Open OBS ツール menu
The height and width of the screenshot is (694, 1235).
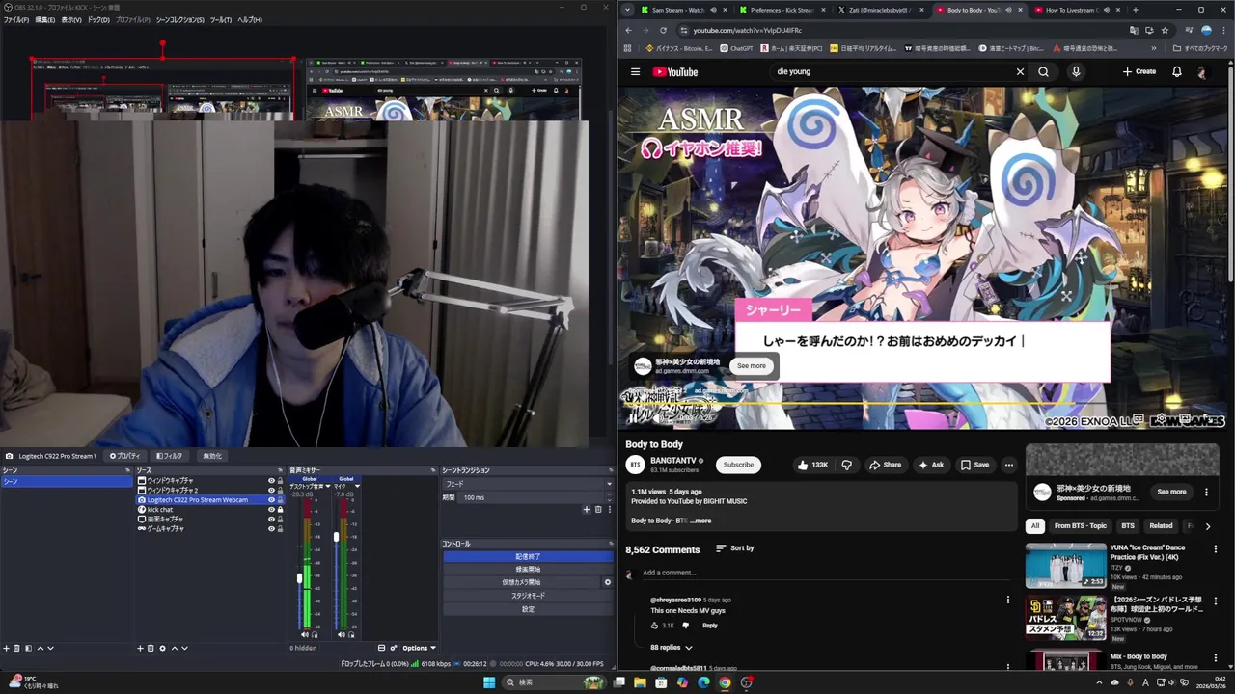pyautogui.click(x=220, y=20)
